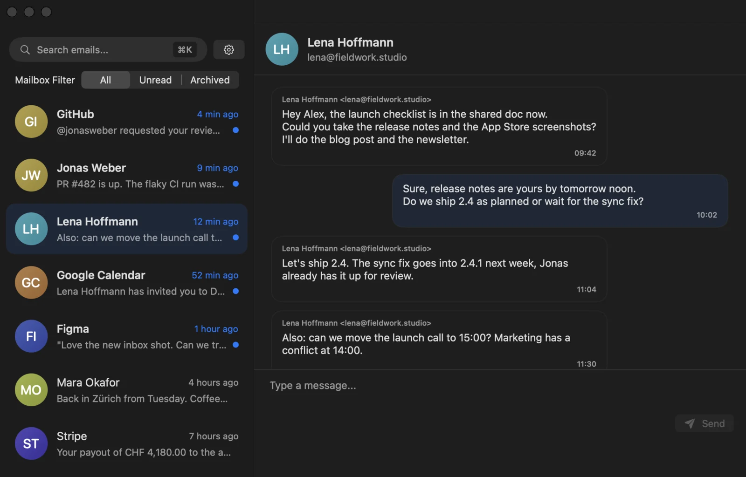
Task: Click the Type a message field
Action: click(500, 386)
